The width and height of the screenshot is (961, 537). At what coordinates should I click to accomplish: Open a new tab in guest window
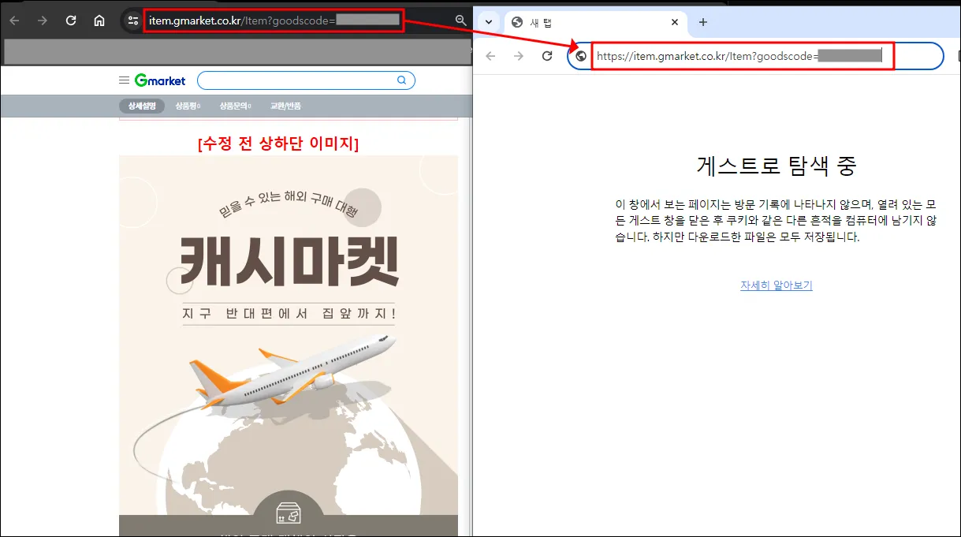pyautogui.click(x=703, y=22)
